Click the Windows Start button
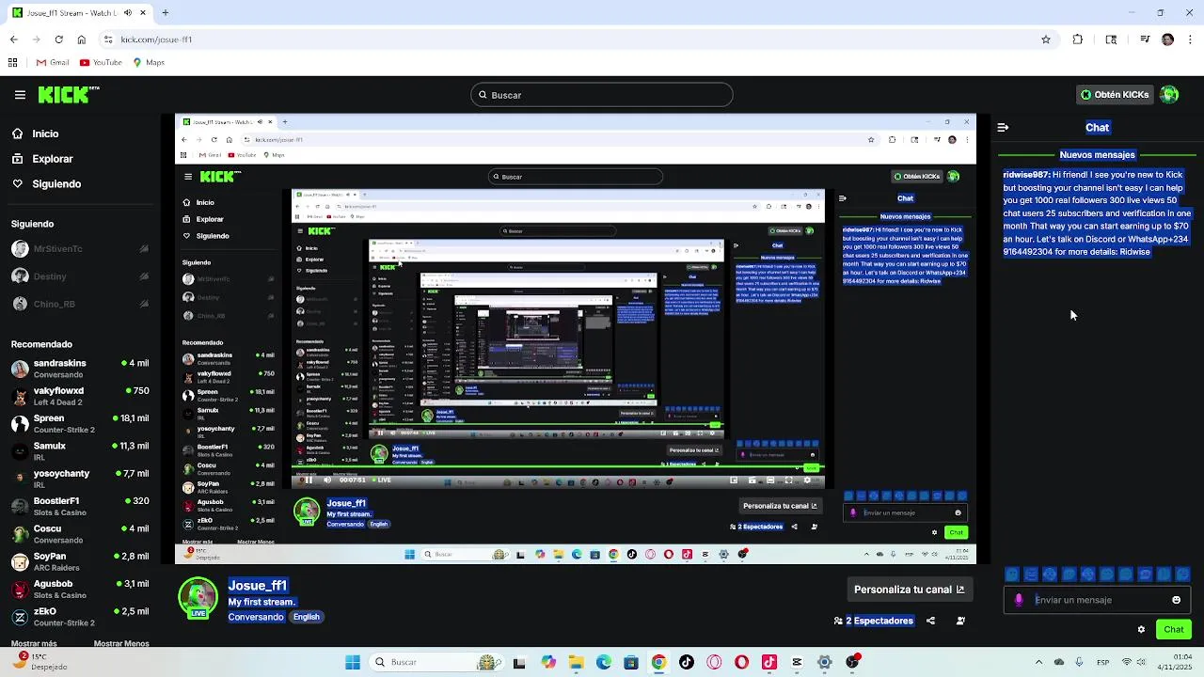This screenshot has height=677, width=1204. click(353, 662)
